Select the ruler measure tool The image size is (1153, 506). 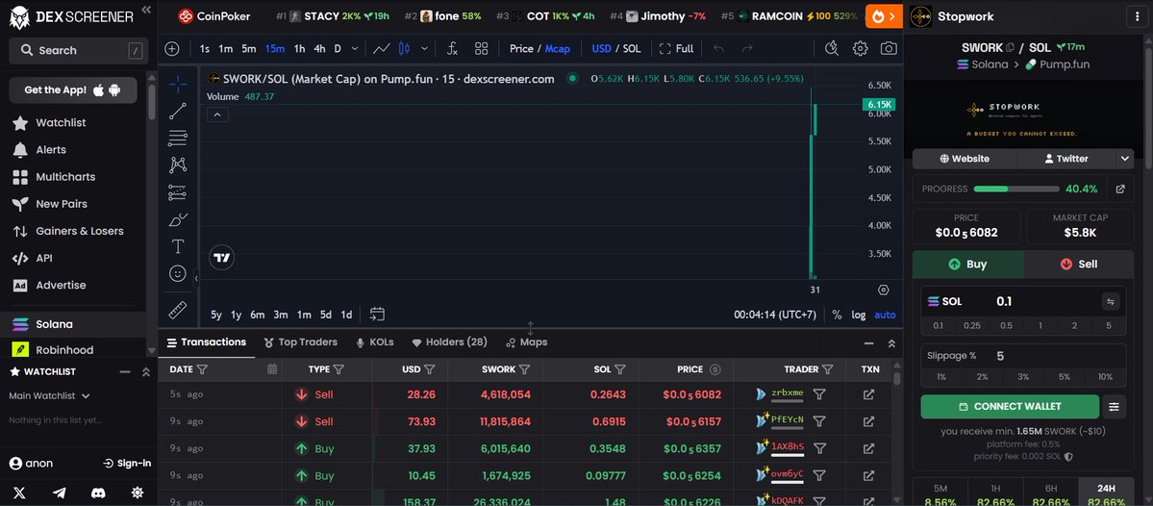click(178, 310)
